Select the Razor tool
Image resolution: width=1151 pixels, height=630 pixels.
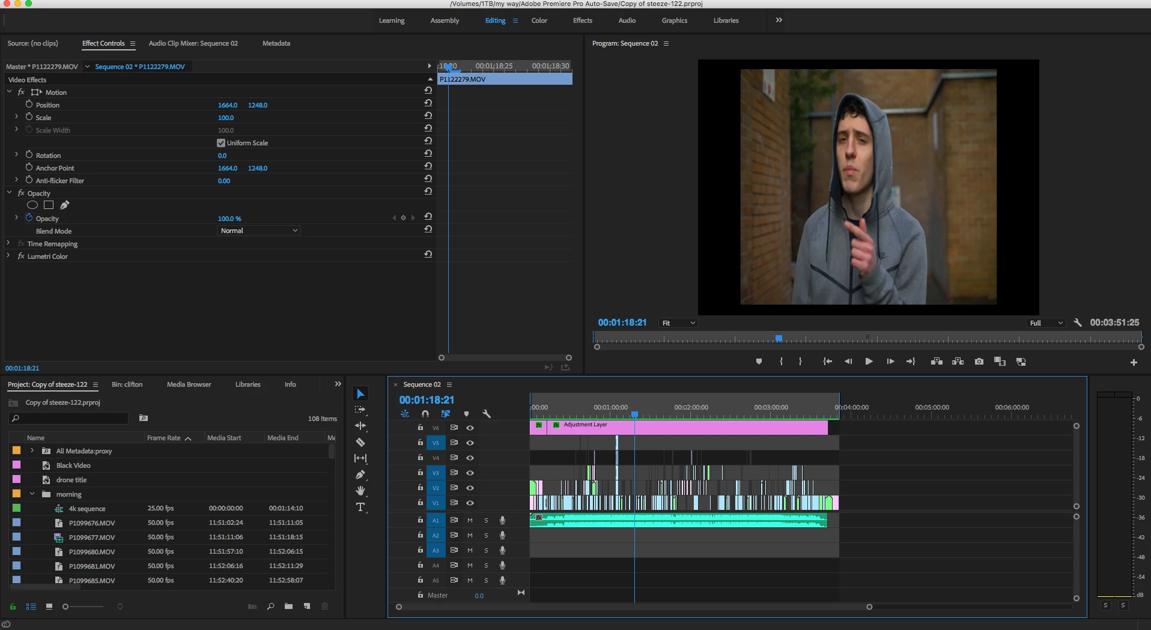pos(360,442)
